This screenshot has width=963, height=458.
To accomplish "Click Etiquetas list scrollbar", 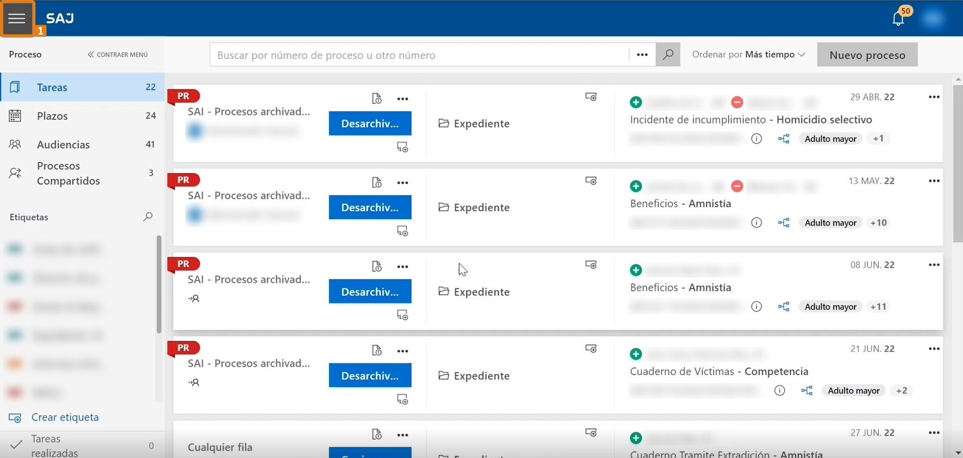I will point(159,284).
